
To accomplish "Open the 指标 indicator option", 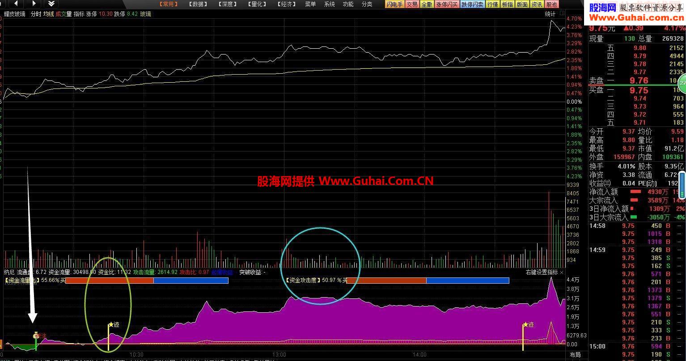I will [x=79, y=14].
